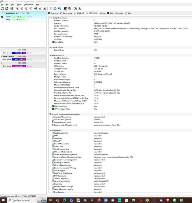This screenshot has width=192, height=203.
Task: Click the first disk test icon in toolbar
Action: [17, 9]
